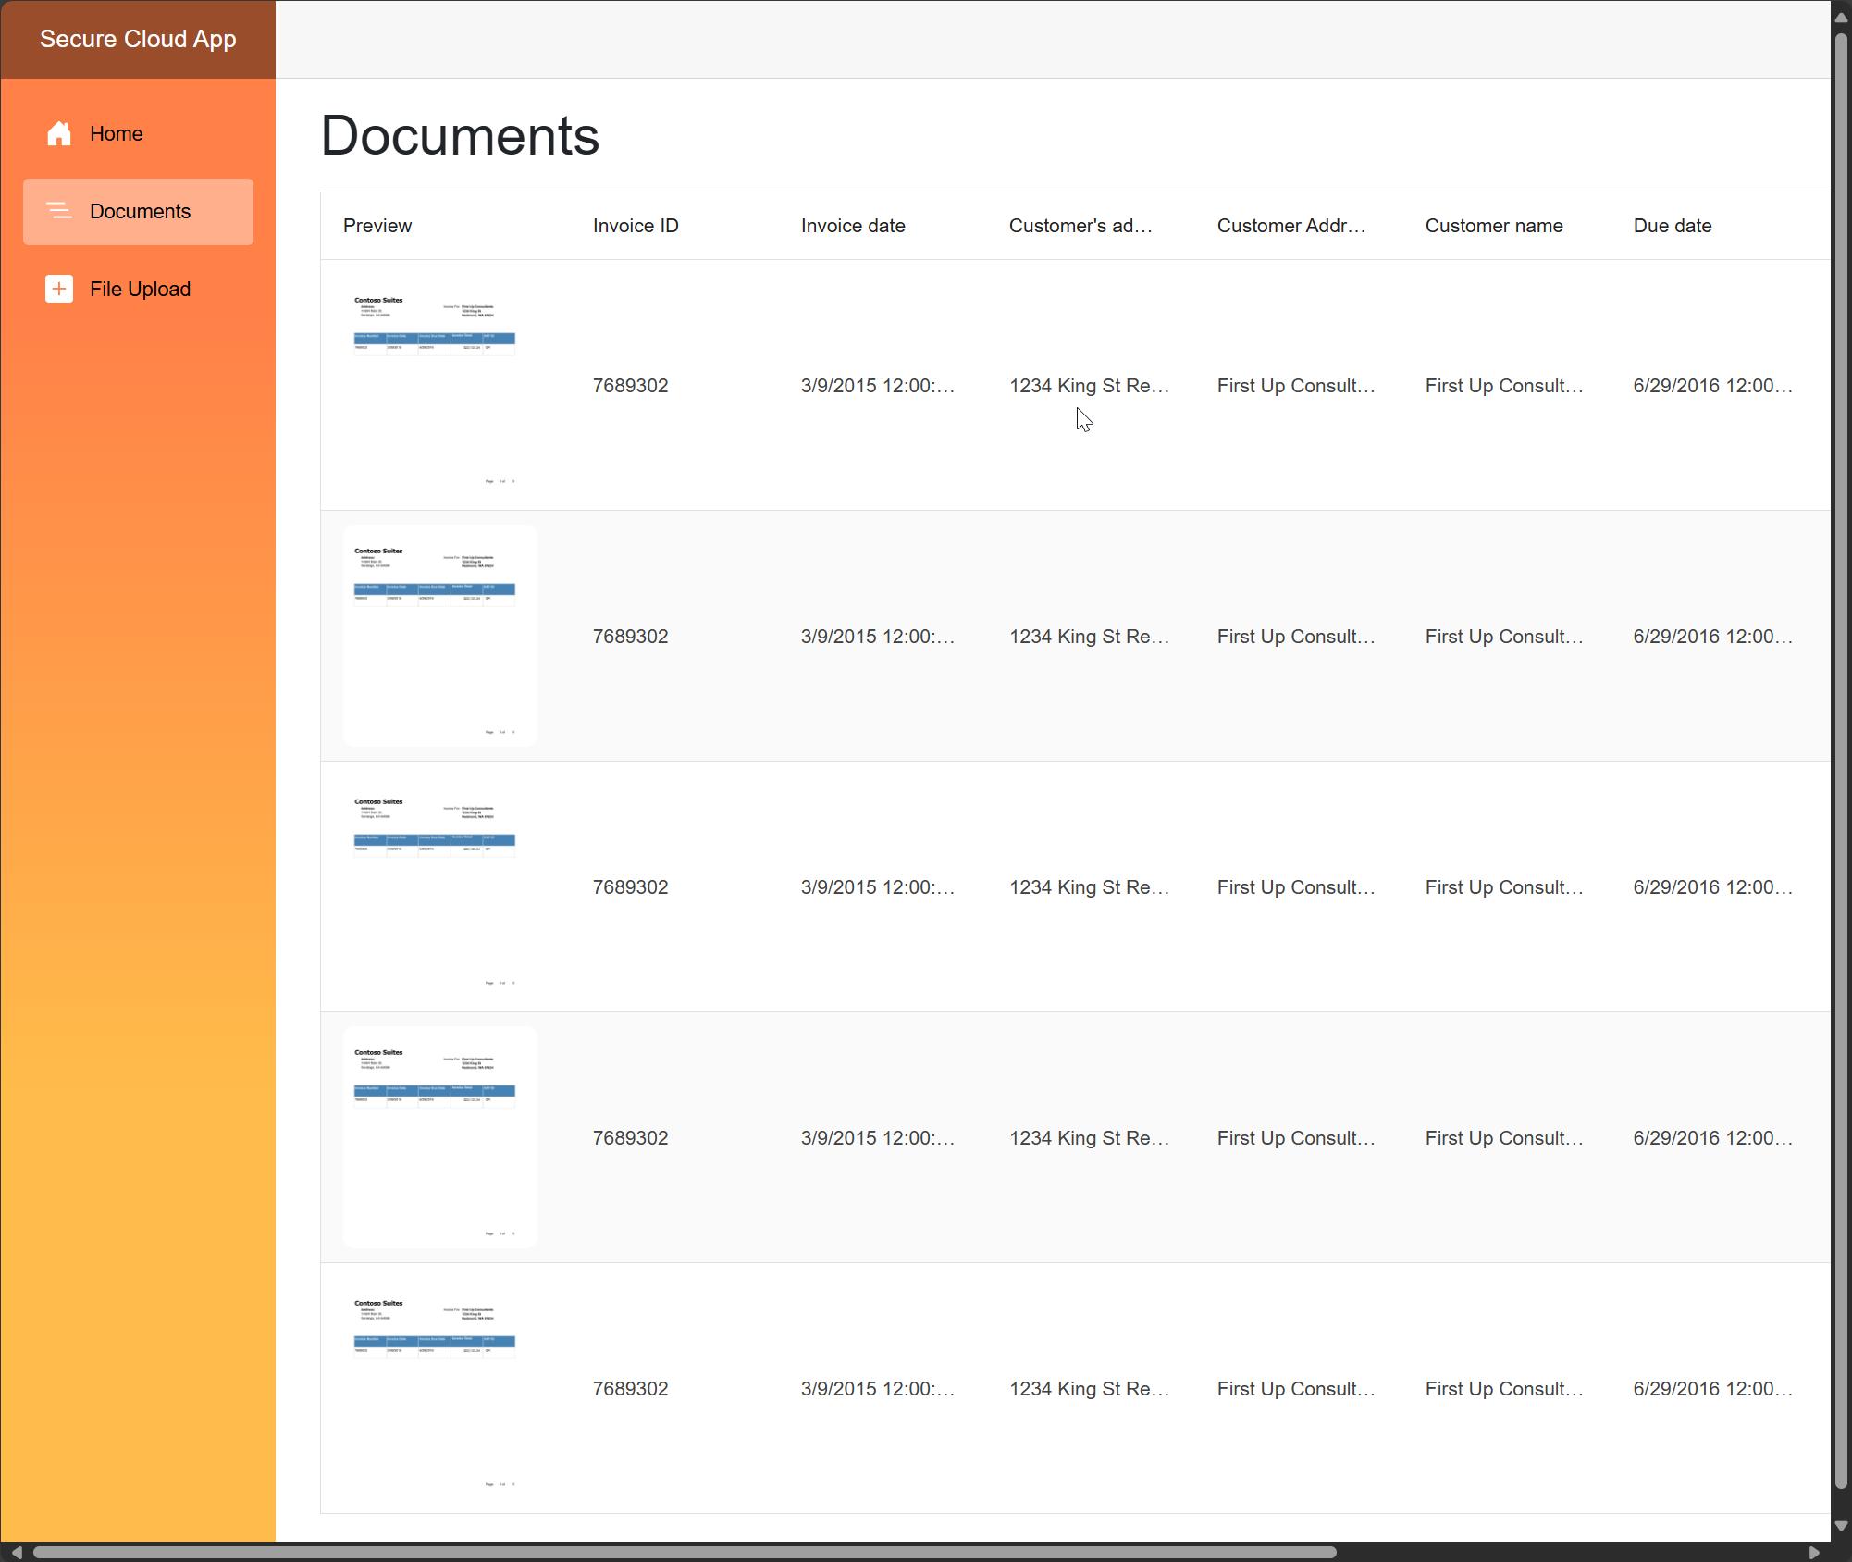Viewport: 1852px width, 1562px height.
Task: Open the Home menu item
Action: pos(116,133)
